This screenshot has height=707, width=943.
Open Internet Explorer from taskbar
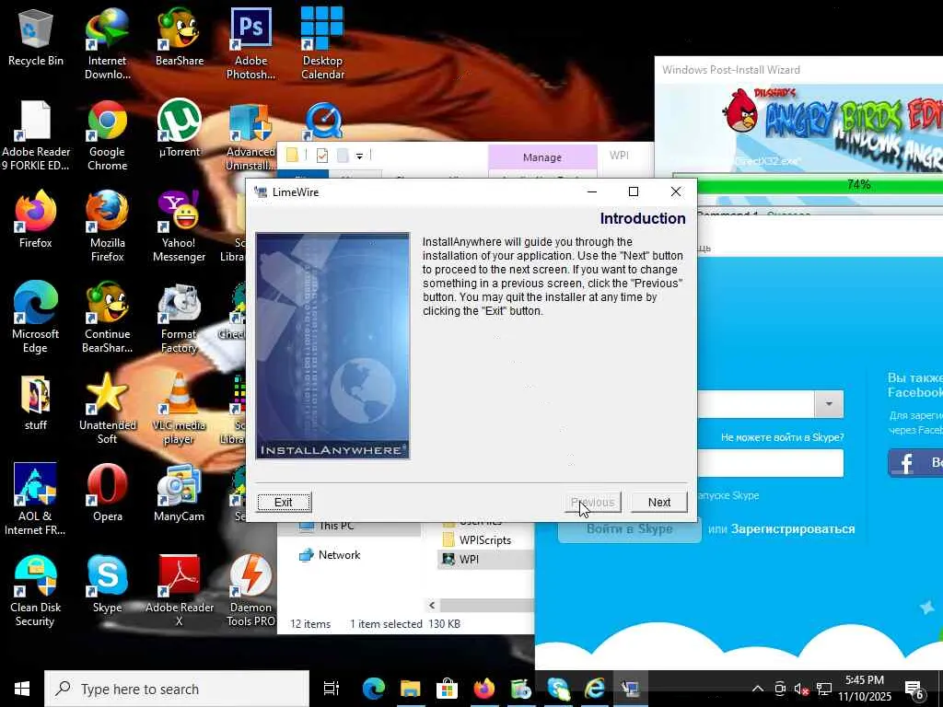click(595, 689)
